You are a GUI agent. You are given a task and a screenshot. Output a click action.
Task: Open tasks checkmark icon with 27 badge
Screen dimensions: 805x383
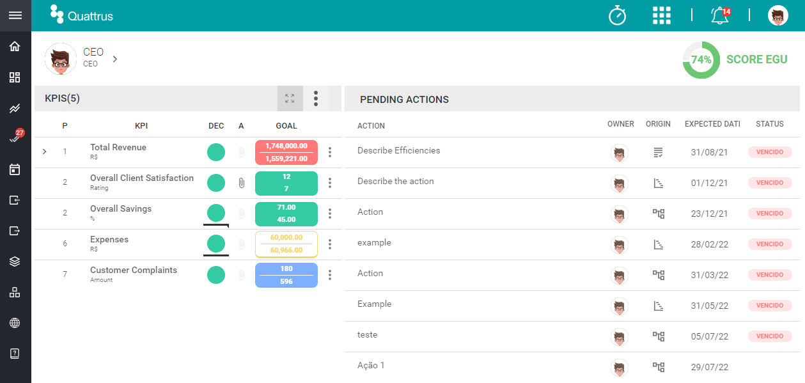point(15,137)
